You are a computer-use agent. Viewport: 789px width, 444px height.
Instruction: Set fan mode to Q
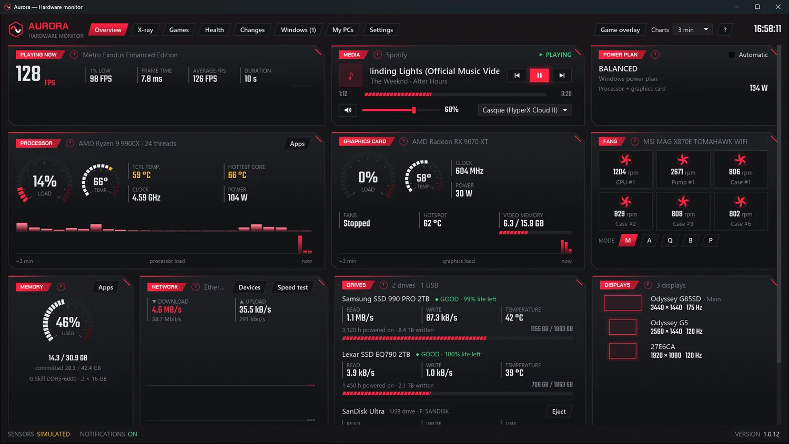tap(670, 240)
